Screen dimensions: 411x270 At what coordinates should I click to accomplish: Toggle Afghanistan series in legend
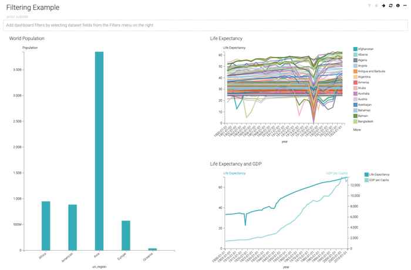click(365, 49)
